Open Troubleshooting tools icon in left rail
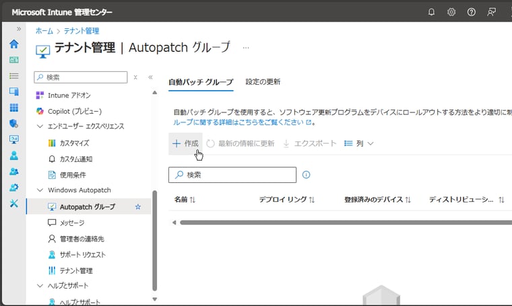The width and height of the screenshot is (512, 306). pyautogui.click(x=13, y=203)
